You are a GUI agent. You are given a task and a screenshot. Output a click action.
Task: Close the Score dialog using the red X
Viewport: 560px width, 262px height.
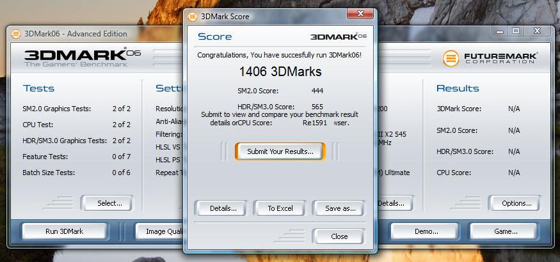tap(360, 13)
